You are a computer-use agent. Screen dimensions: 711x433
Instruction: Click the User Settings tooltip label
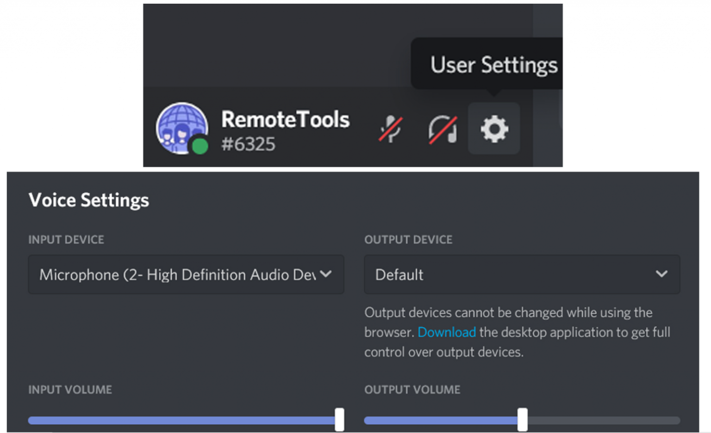493,65
